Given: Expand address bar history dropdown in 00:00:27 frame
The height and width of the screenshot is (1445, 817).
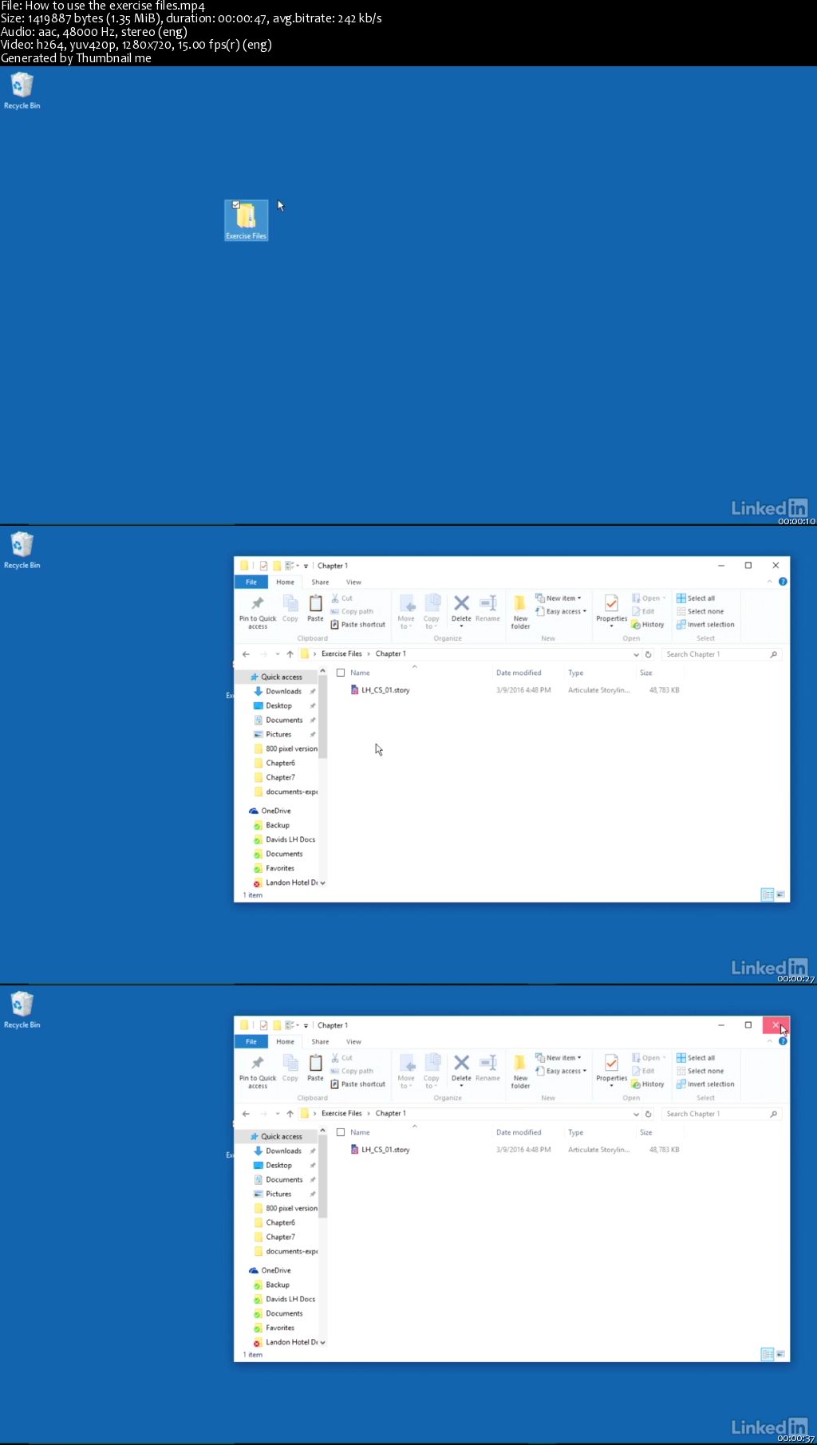Looking at the screenshot, I should [x=636, y=654].
